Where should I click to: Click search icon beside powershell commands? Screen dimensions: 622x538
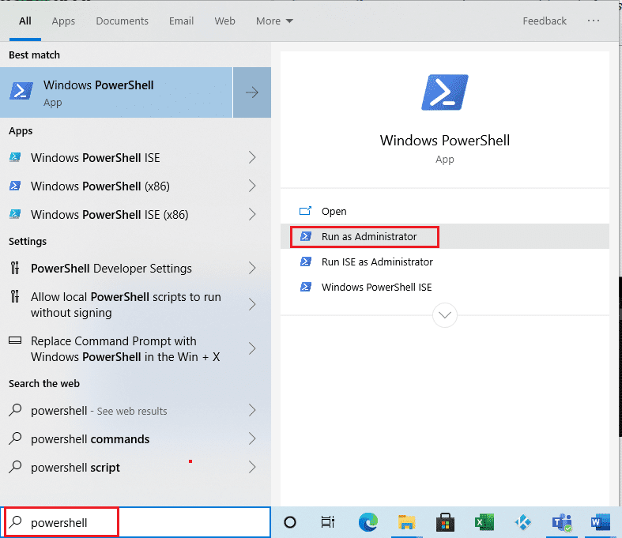pyautogui.click(x=15, y=438)
